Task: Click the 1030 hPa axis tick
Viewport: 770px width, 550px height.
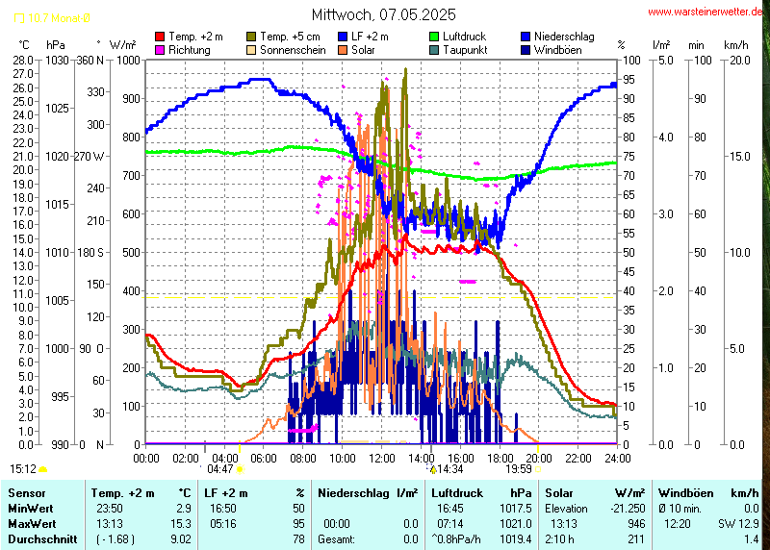Action: coord(57,61)
